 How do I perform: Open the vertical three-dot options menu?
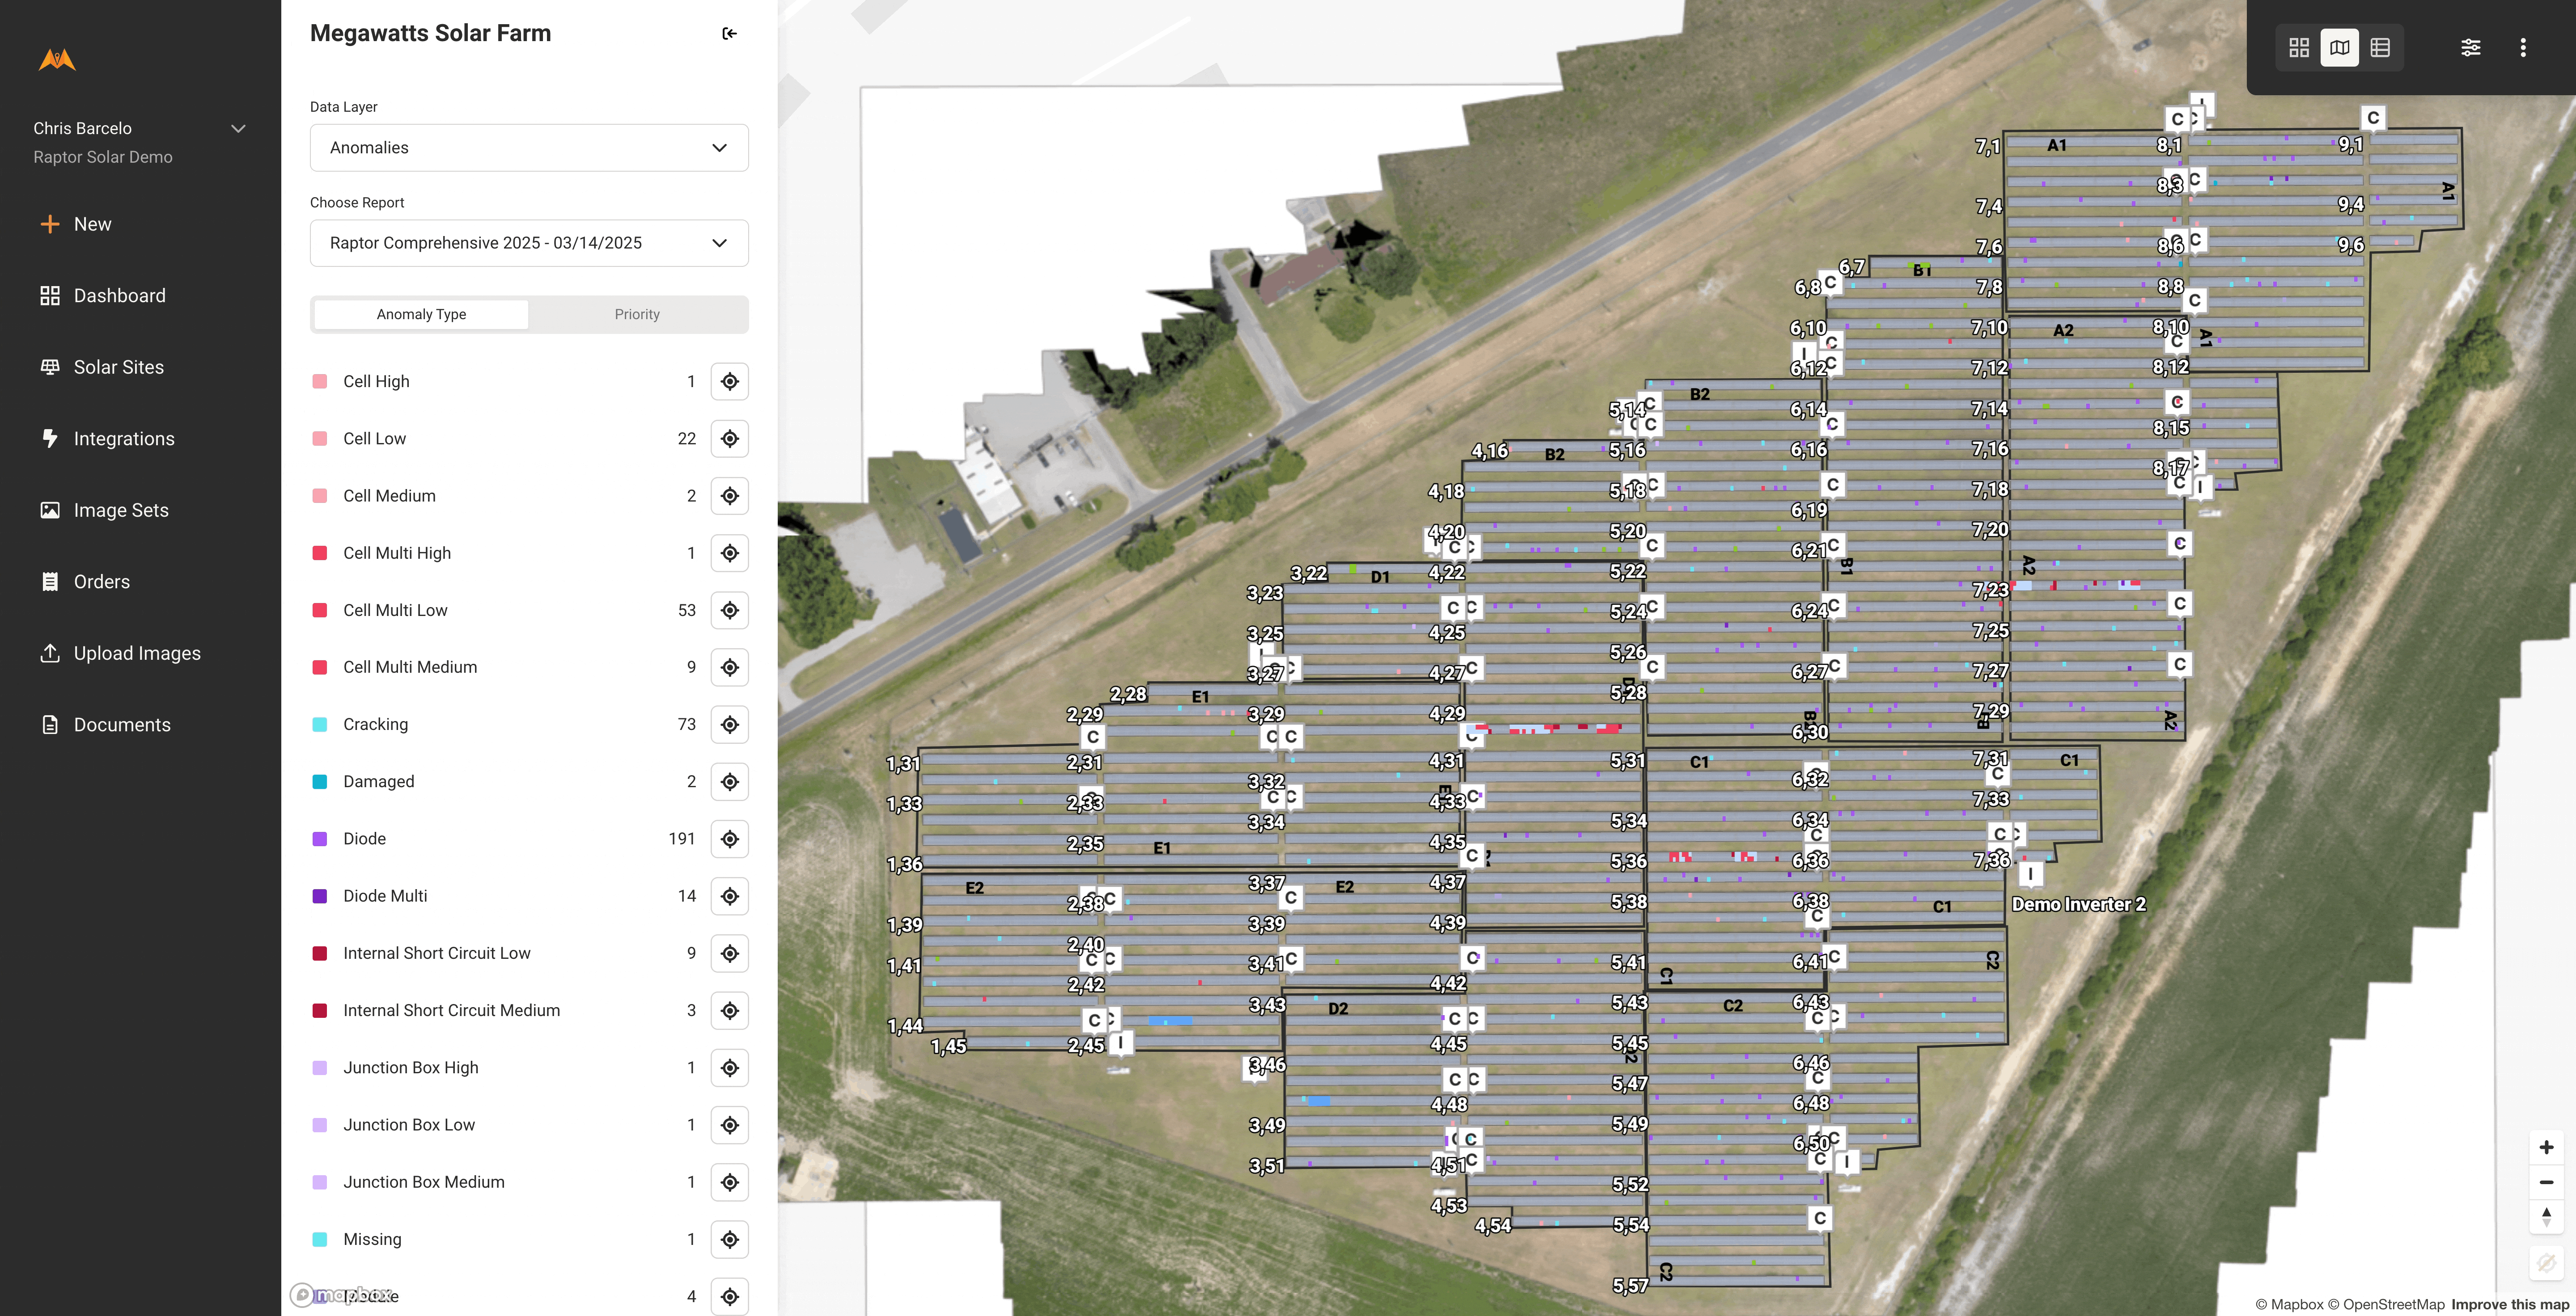[2523, 48]
